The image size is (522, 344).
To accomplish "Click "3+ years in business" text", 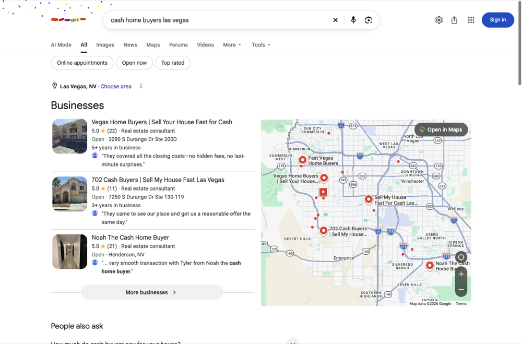I will point(116,205).
